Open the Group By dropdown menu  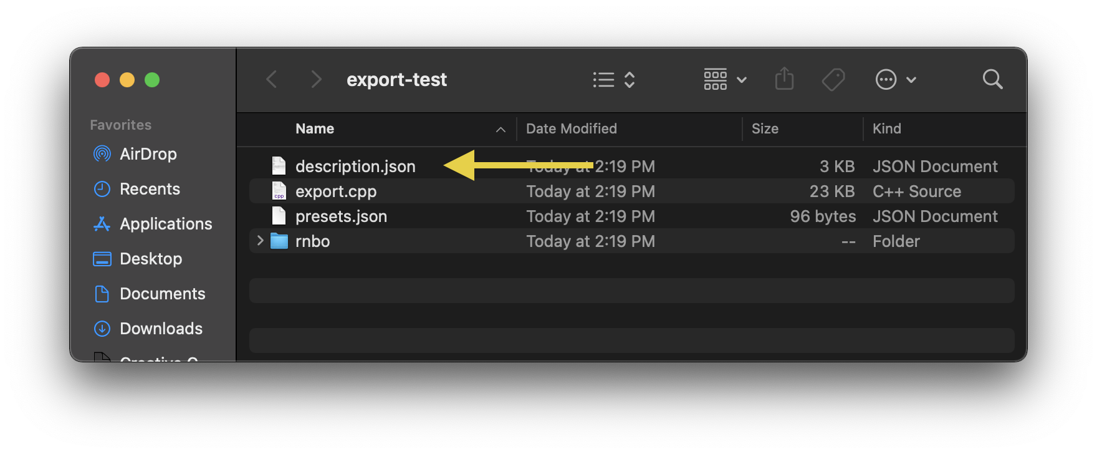click(725, 80)
